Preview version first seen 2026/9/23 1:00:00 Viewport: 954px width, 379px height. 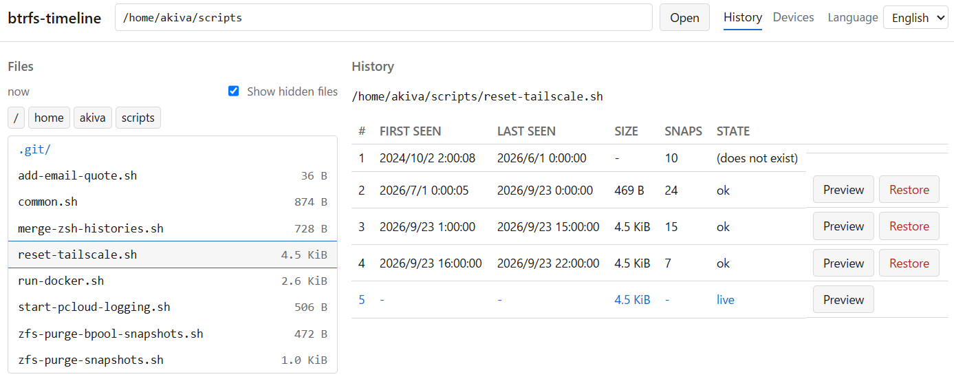pos(843,226)
